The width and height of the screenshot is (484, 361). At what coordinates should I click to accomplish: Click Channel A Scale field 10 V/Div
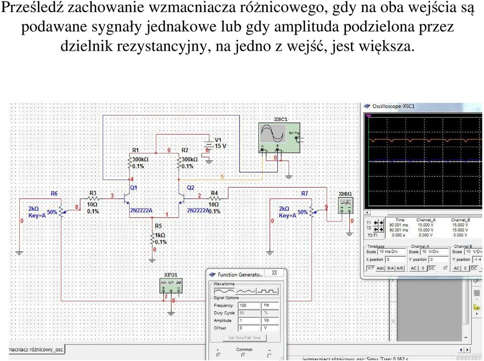coord(434,252)
